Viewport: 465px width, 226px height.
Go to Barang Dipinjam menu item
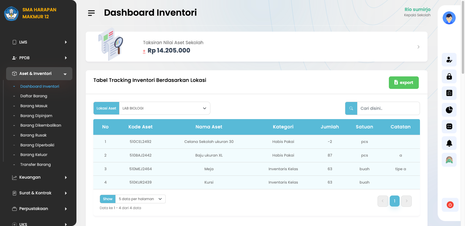pyautogui.click(x=36, y=116)
